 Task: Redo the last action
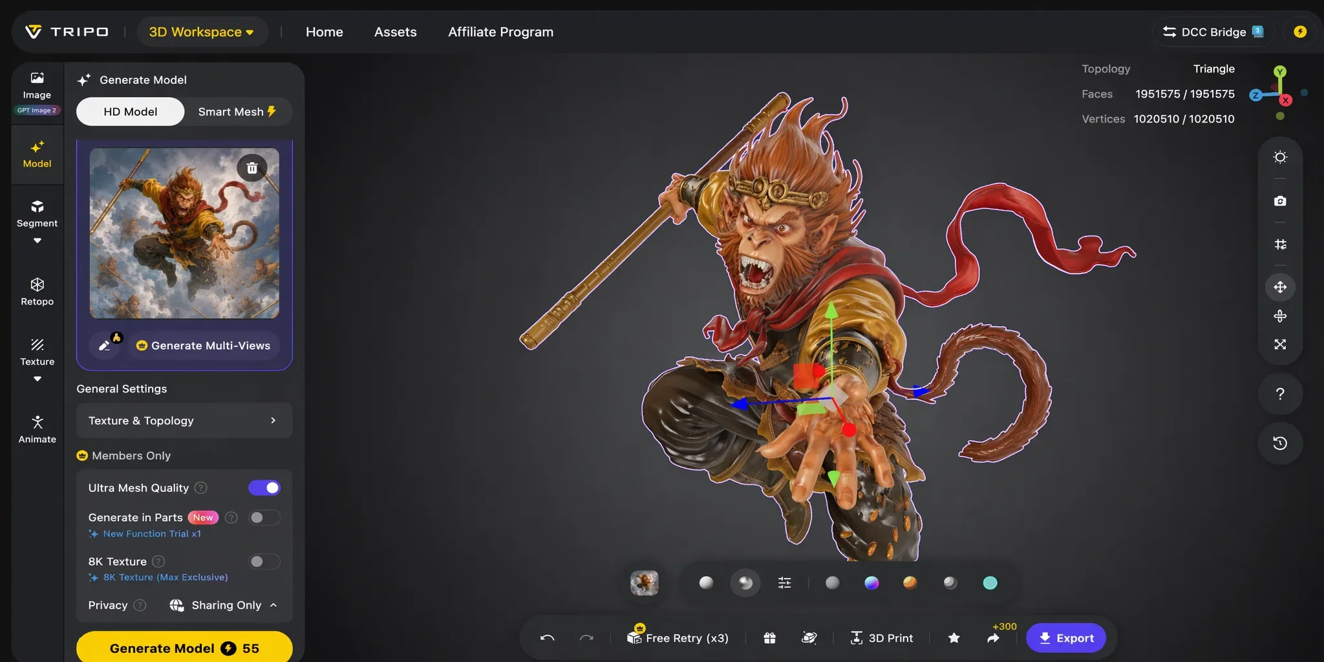point(586,638)
